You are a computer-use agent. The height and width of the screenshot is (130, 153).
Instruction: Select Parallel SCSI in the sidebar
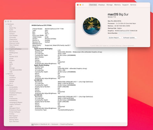click(x=13, y=57)
